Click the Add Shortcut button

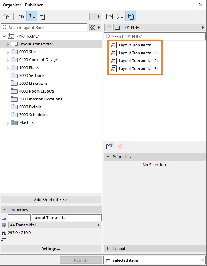(51, 199)
